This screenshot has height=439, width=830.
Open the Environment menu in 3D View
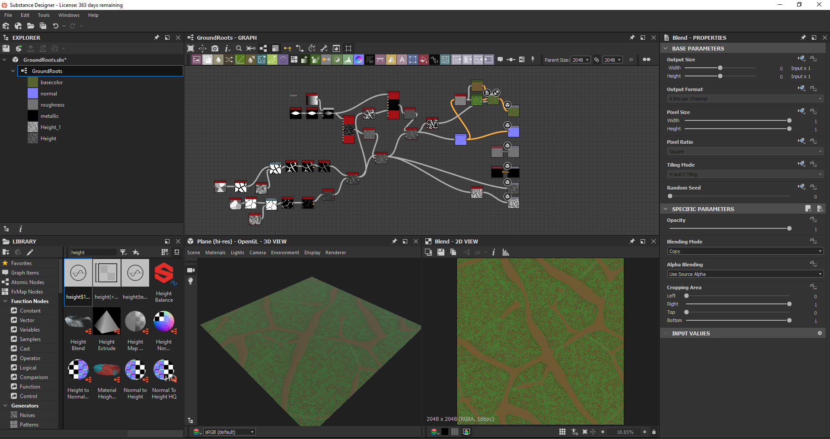[x=285, y=253]
